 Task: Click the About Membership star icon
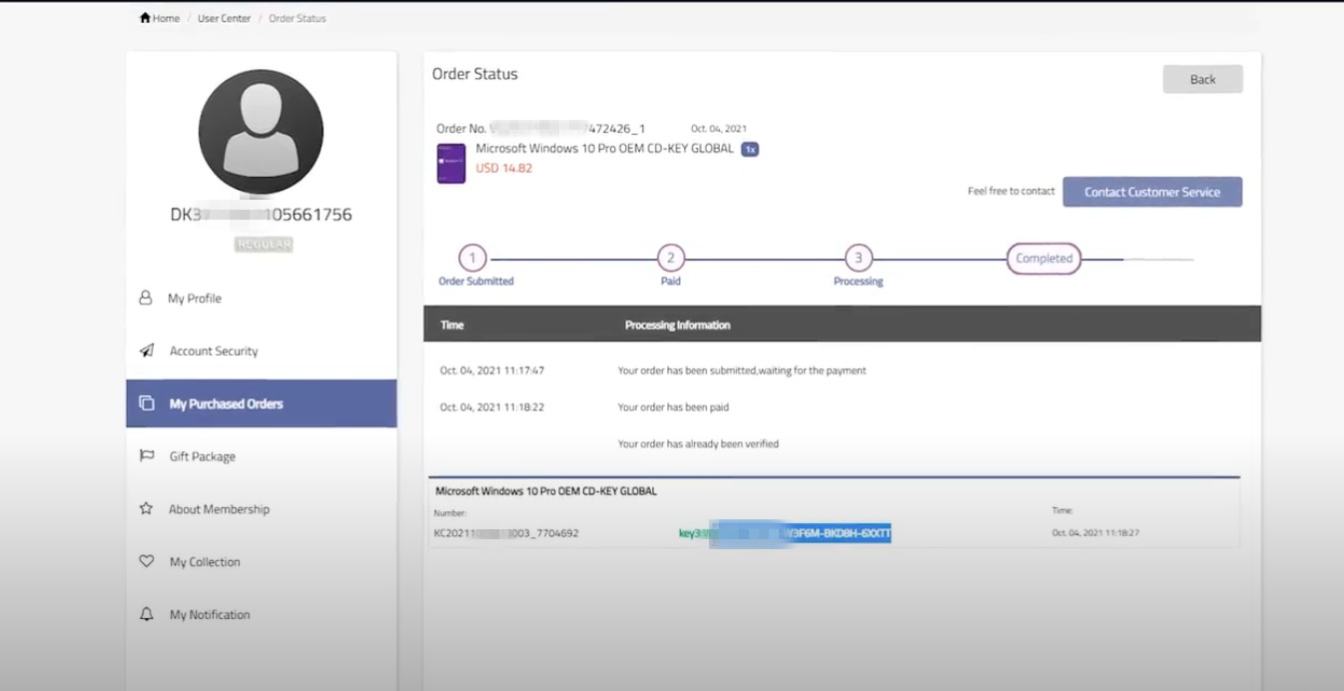coord(146,508)
